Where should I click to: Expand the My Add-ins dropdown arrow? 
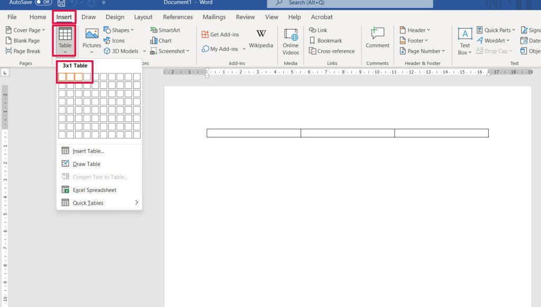tap(244, 49)
